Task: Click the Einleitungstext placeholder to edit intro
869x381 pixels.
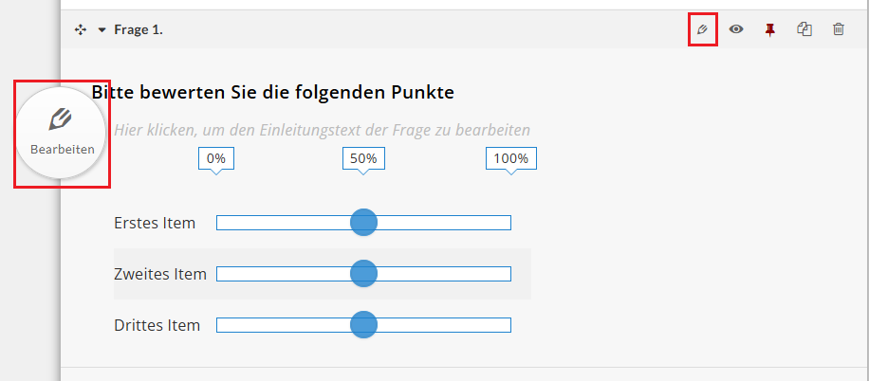Action: (x=322, y=130)
